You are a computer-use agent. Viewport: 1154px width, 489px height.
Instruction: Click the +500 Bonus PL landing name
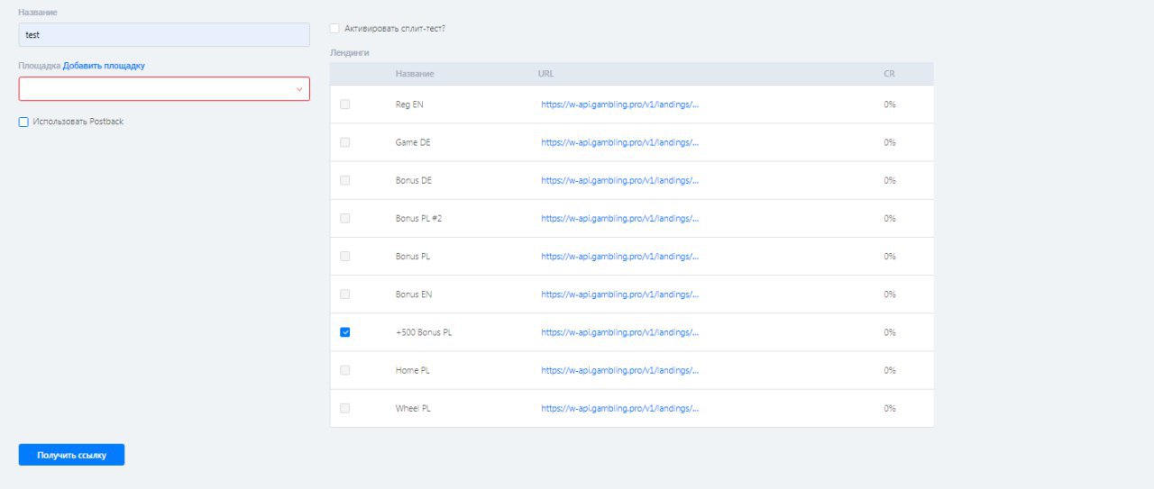424,332
